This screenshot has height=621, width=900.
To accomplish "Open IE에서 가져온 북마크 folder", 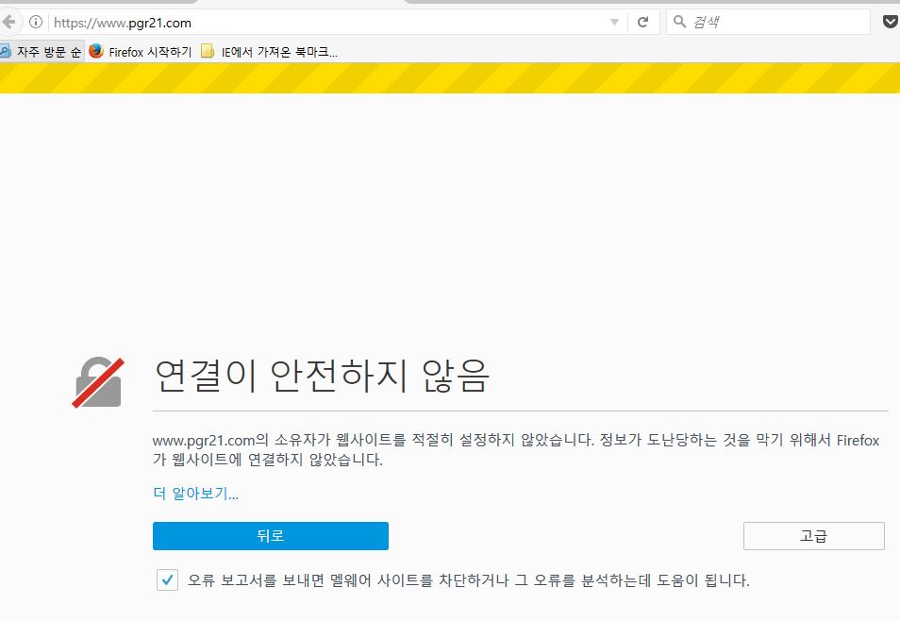I will coord(269,52).
